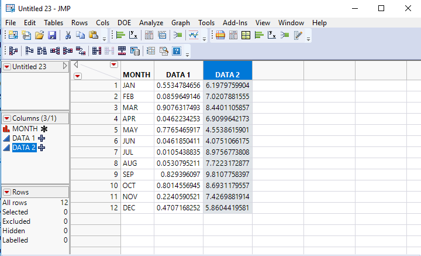Save the table with the floppy disk icon
421x256 pixels.
pyautogui.click(x=52, y=35)
